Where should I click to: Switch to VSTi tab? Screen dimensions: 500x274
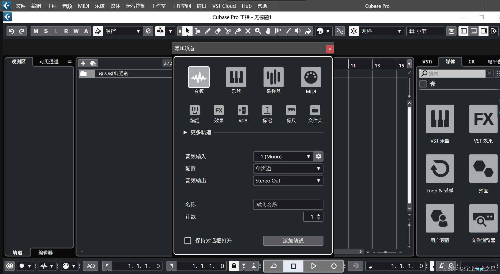click(427, 62)
